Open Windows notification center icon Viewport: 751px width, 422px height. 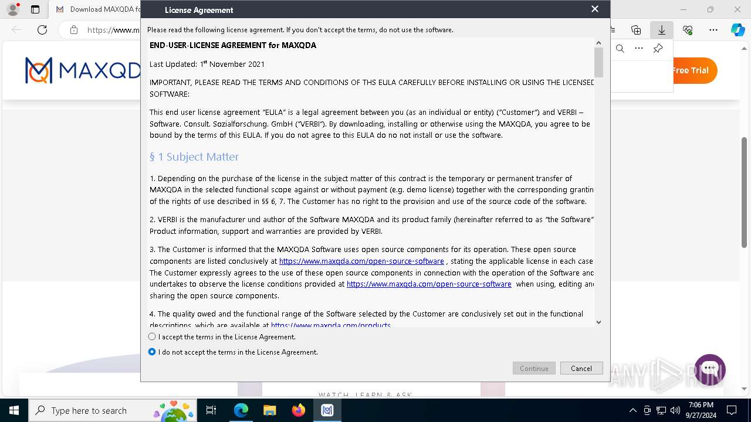pyautogui.click(x=732, y=410)
